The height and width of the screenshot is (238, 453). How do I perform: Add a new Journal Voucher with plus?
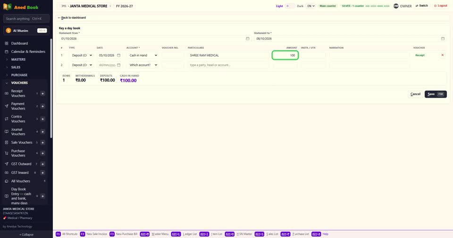point(42,132)
